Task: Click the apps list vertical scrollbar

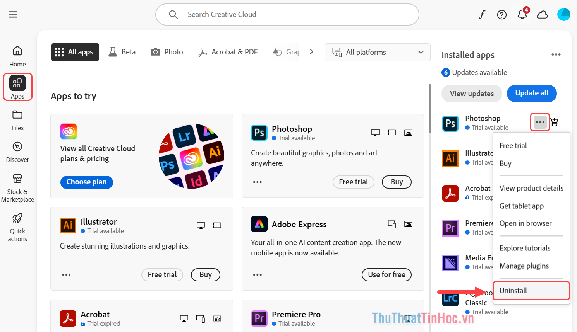Action: pos(429,109)
